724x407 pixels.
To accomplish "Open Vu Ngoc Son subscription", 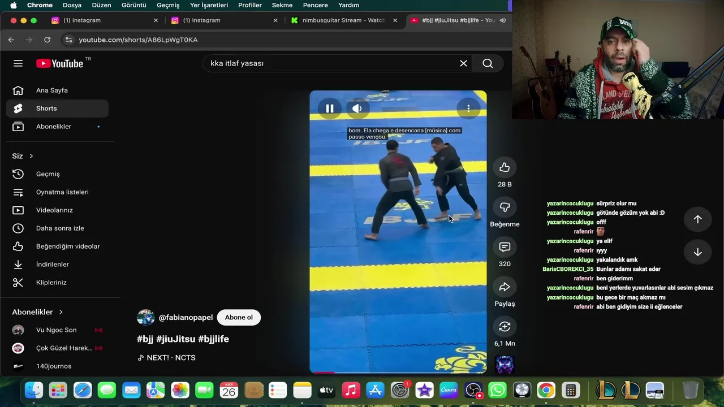I will [x=57, y=330].
